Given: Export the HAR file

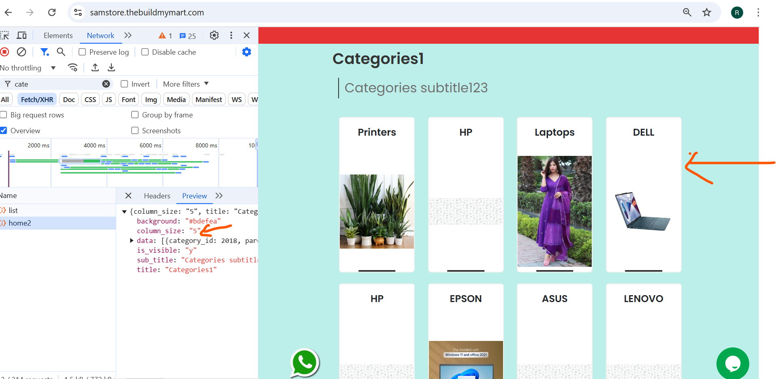Looking at the screenshot, I should coord(111,68).
